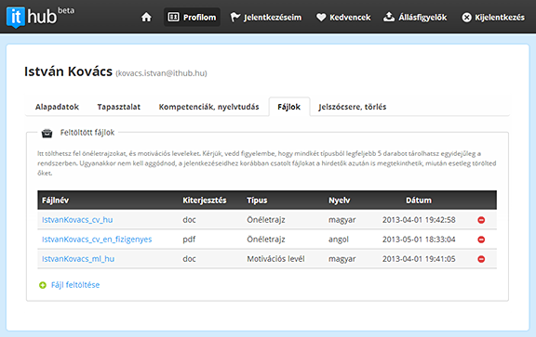Click the briefcase icon next to Feltöltött fájlok

(47, 133)
